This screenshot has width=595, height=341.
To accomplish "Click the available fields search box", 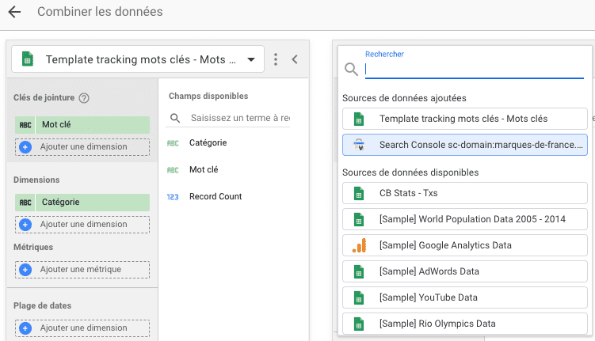I will (238, 118).
